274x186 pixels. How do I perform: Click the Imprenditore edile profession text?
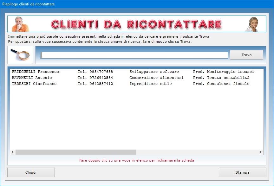point(151,84)
